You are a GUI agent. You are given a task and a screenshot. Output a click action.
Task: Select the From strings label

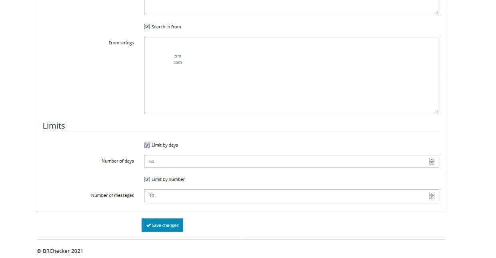pos(121,43)
